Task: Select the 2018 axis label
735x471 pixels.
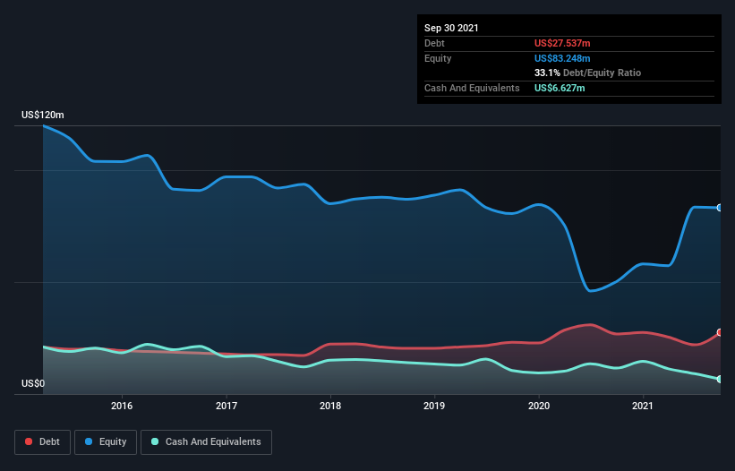Action: click(330, 406)
